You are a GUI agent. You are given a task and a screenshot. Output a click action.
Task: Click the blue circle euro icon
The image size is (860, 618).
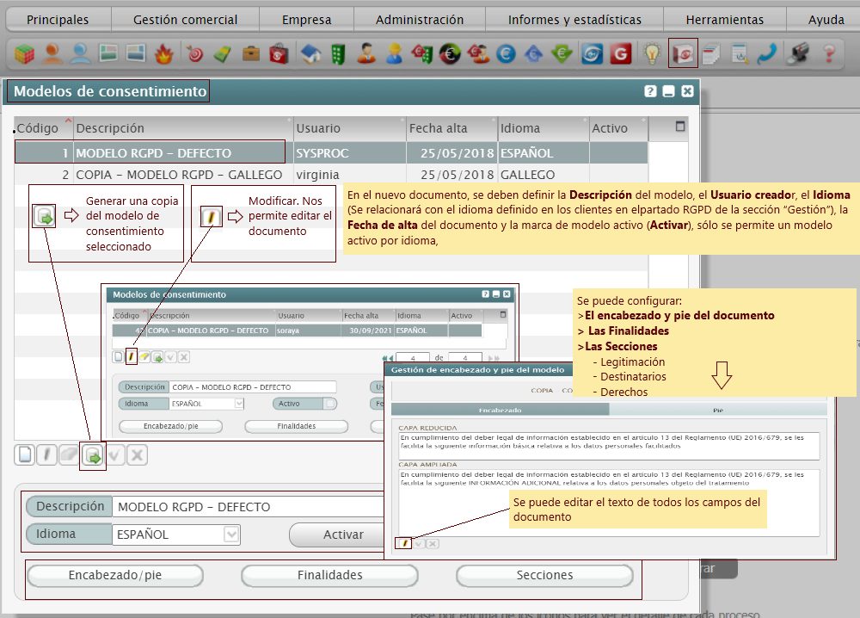tap(506, 53)
